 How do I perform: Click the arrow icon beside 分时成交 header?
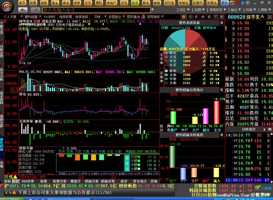pyautogui.click(x=265, y=129)
